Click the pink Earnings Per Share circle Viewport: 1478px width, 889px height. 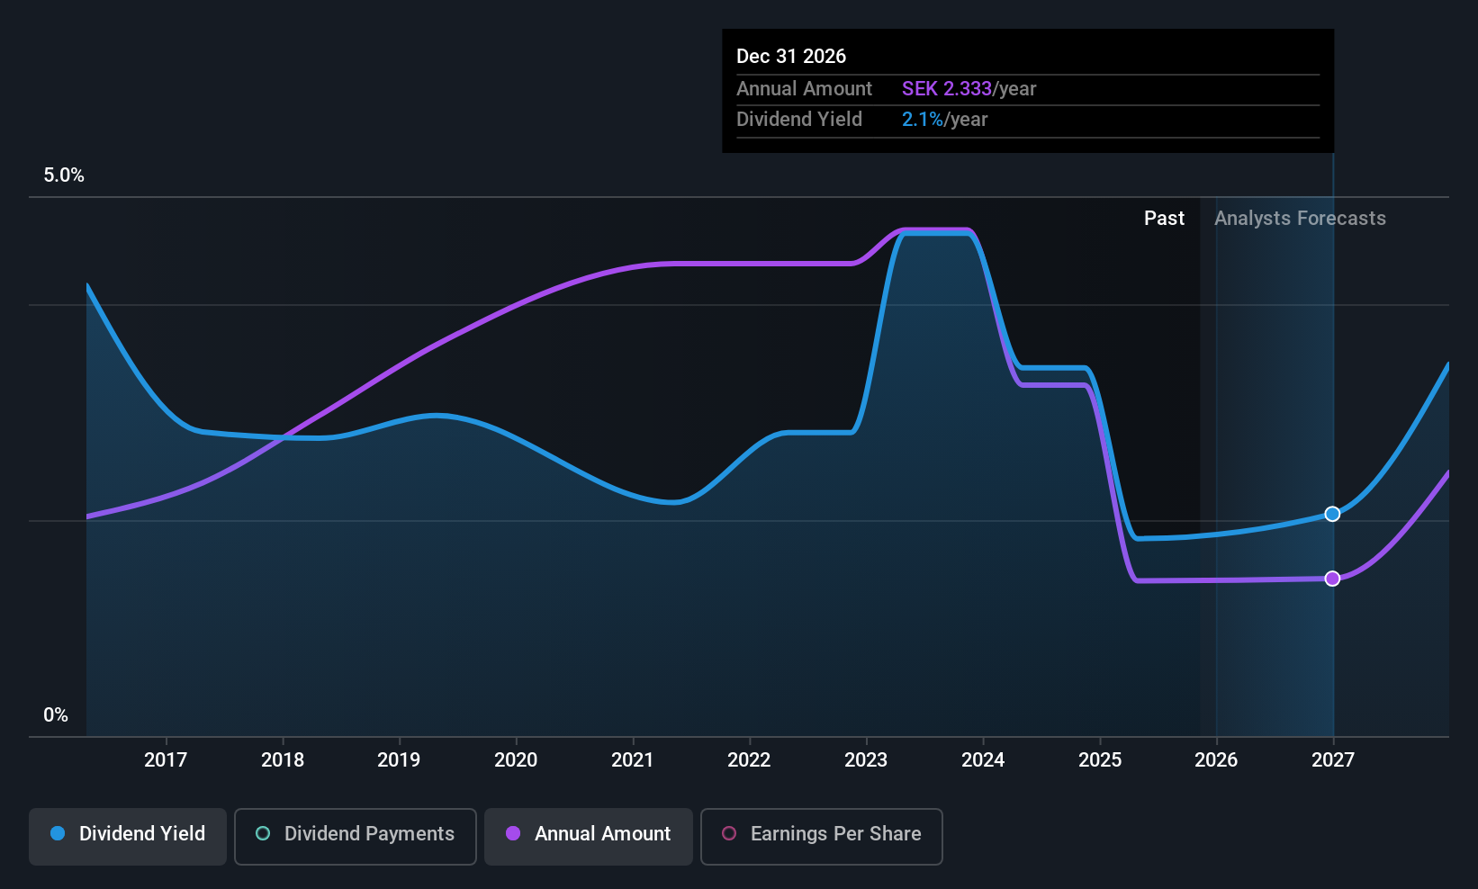(x=729, y=834)
